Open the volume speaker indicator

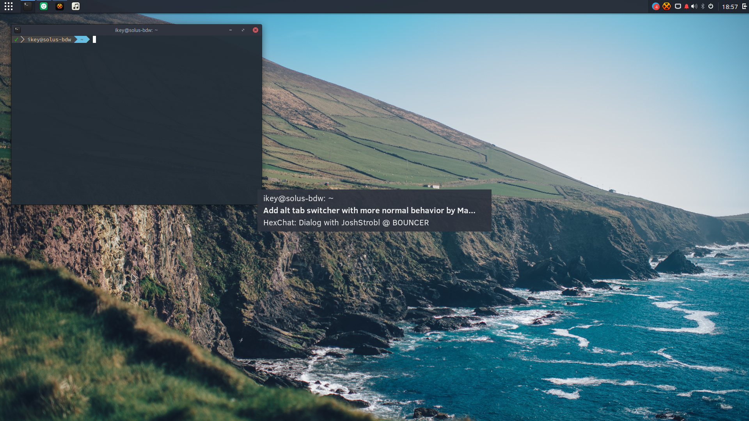click(694, 6)
